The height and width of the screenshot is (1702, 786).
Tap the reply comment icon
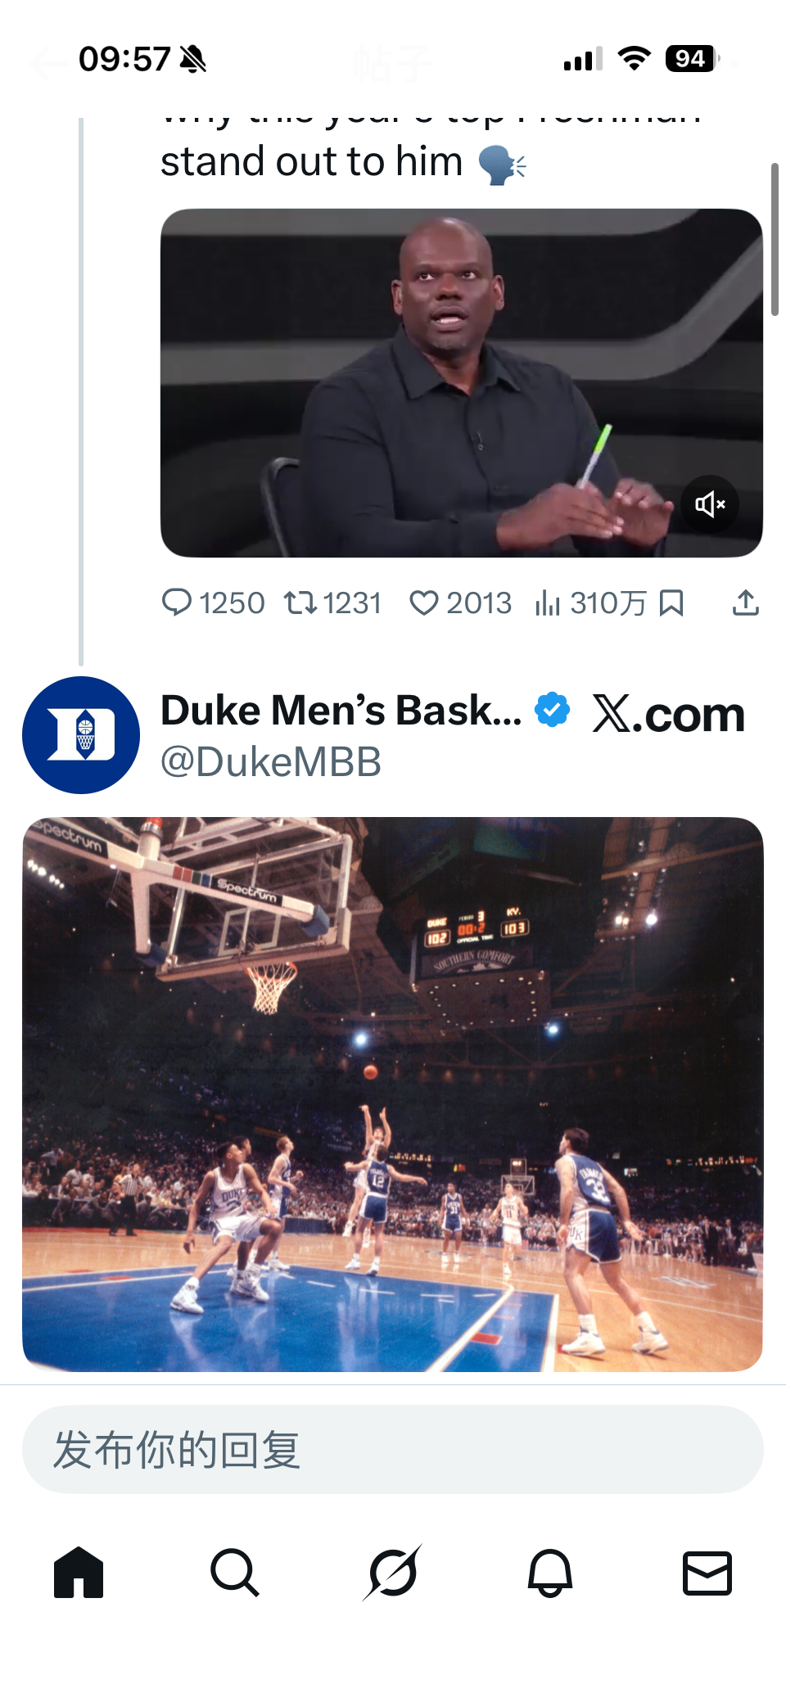(177, 603)
